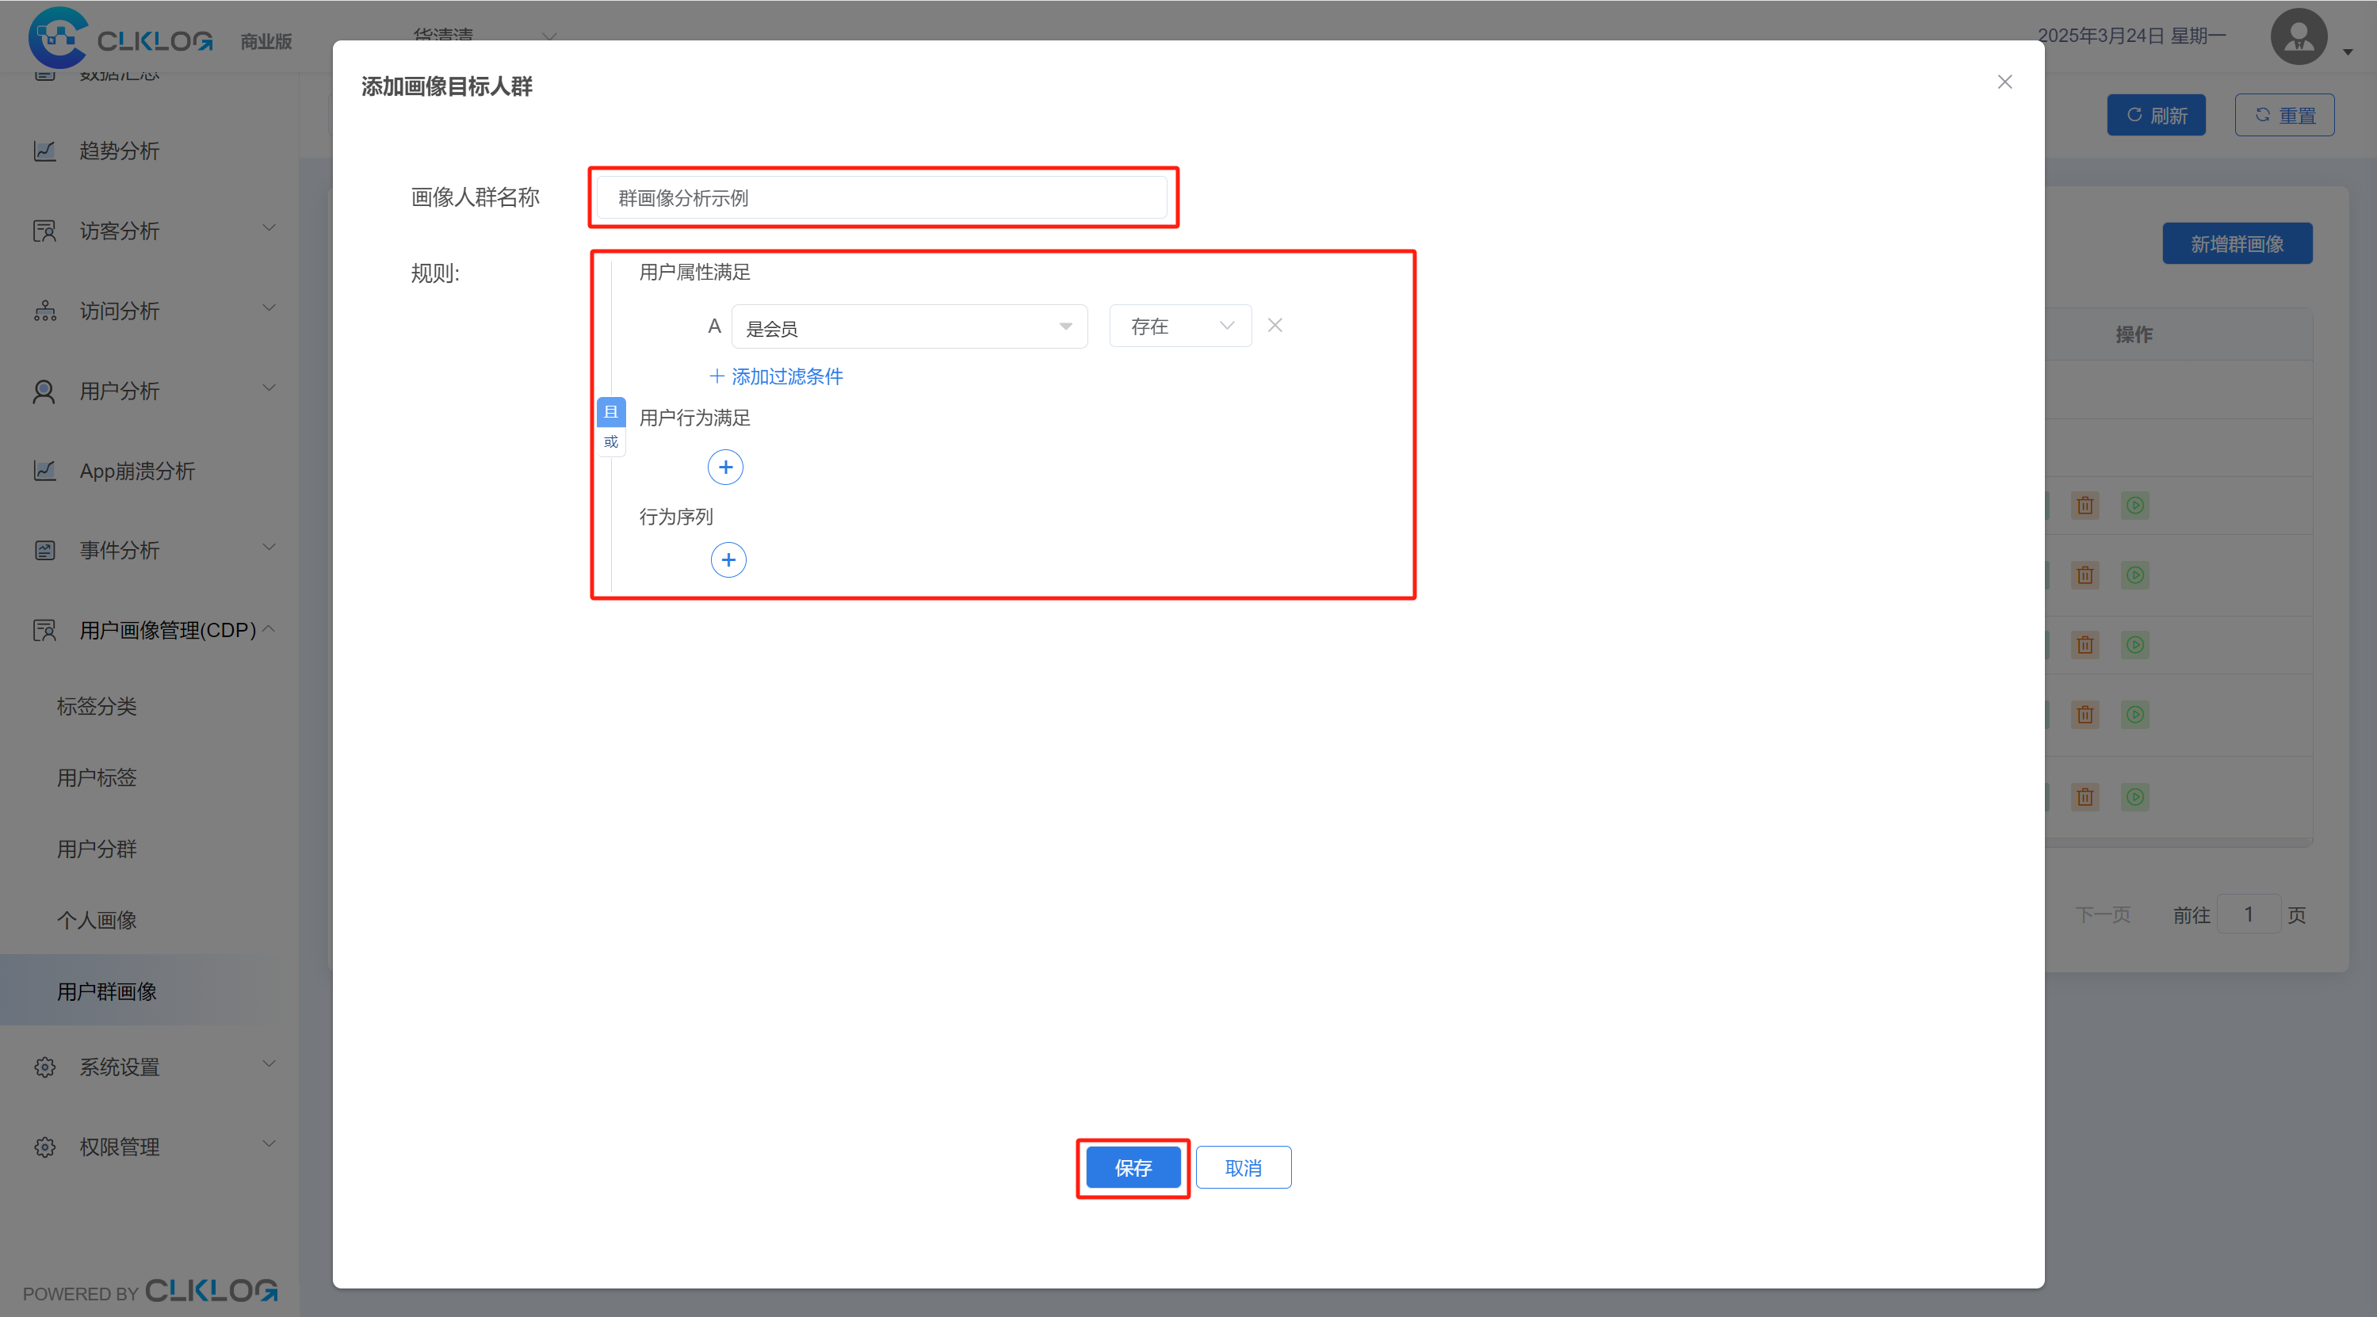Open the 是会员 attribute dropdown

[x=908, y=326]
